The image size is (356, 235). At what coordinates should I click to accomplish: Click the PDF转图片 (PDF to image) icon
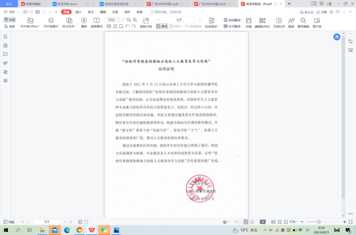(x=51, y=21)
